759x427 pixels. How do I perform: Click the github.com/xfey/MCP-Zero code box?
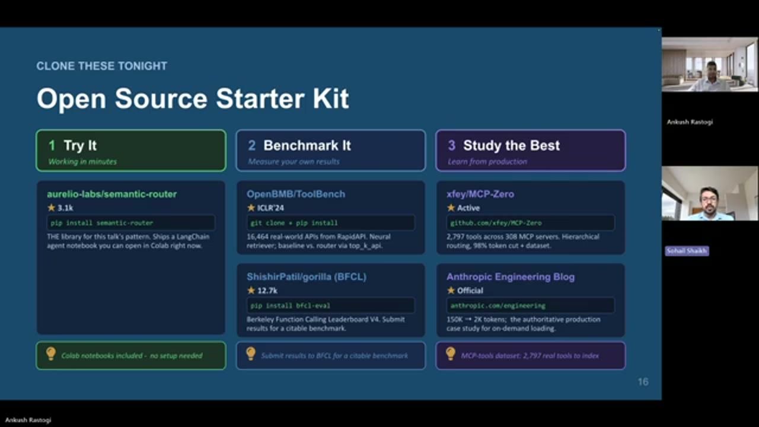point(531,223)
